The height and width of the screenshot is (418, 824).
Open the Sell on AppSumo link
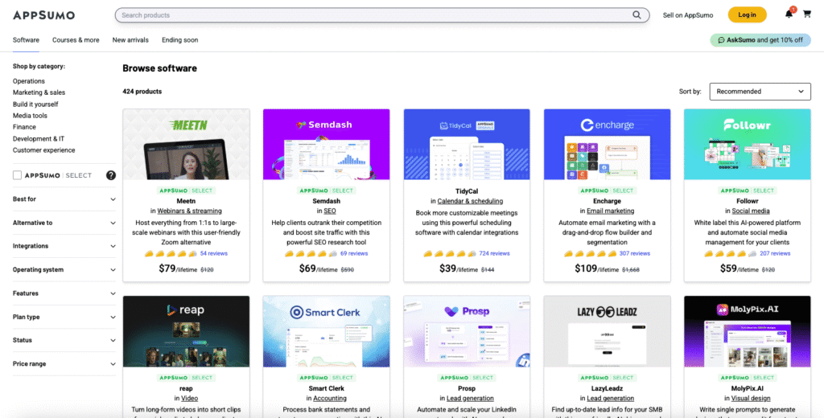[687, 15]
